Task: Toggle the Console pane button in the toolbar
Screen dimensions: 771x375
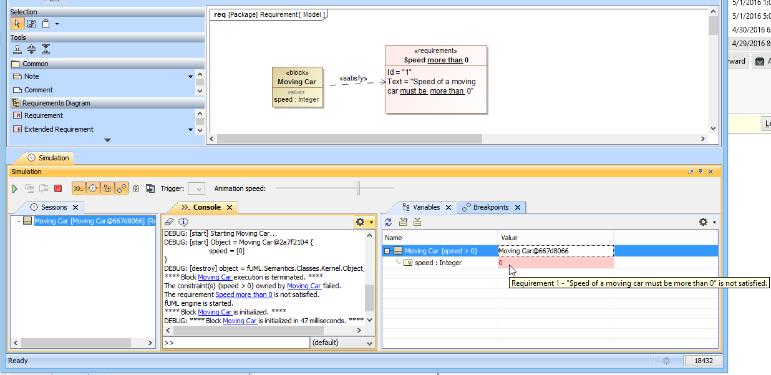Action: click(x=79, y=188)
